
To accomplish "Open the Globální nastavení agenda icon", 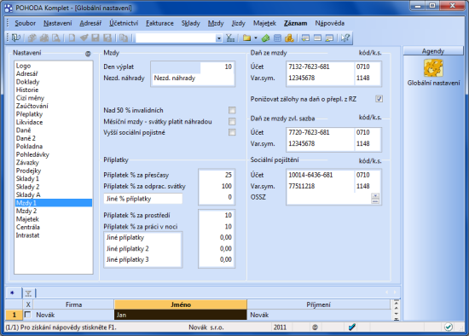I will pyautogui.click(x=433, y=68).
